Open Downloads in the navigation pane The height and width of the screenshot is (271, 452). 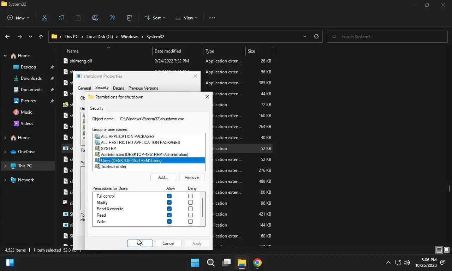click(x=31, y=78)
